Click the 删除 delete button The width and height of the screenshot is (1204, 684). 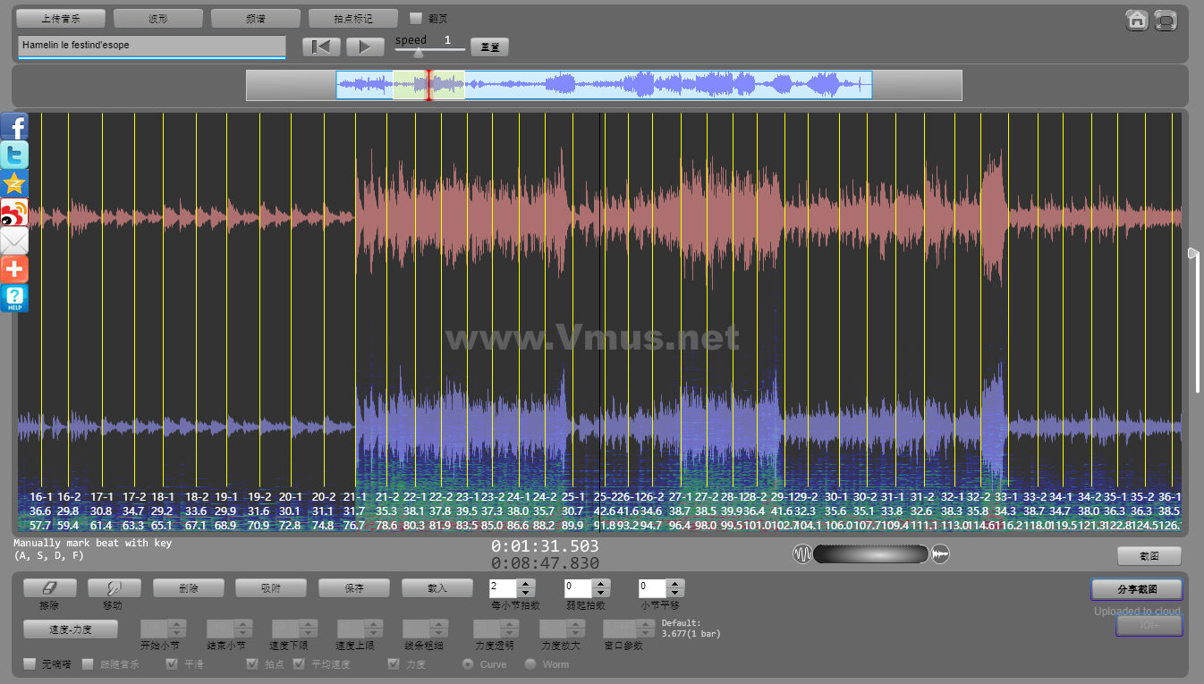(x=188, y=588)
